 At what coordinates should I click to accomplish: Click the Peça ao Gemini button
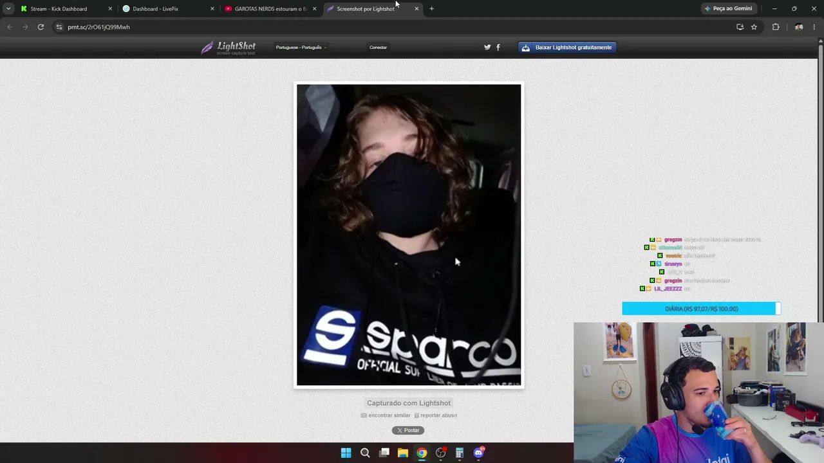729,9
